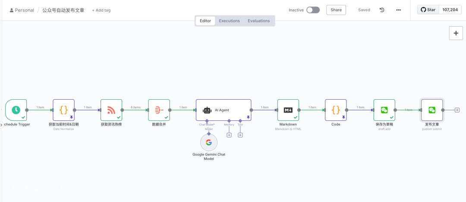Switch to the Executions tab

click(229, 21)
